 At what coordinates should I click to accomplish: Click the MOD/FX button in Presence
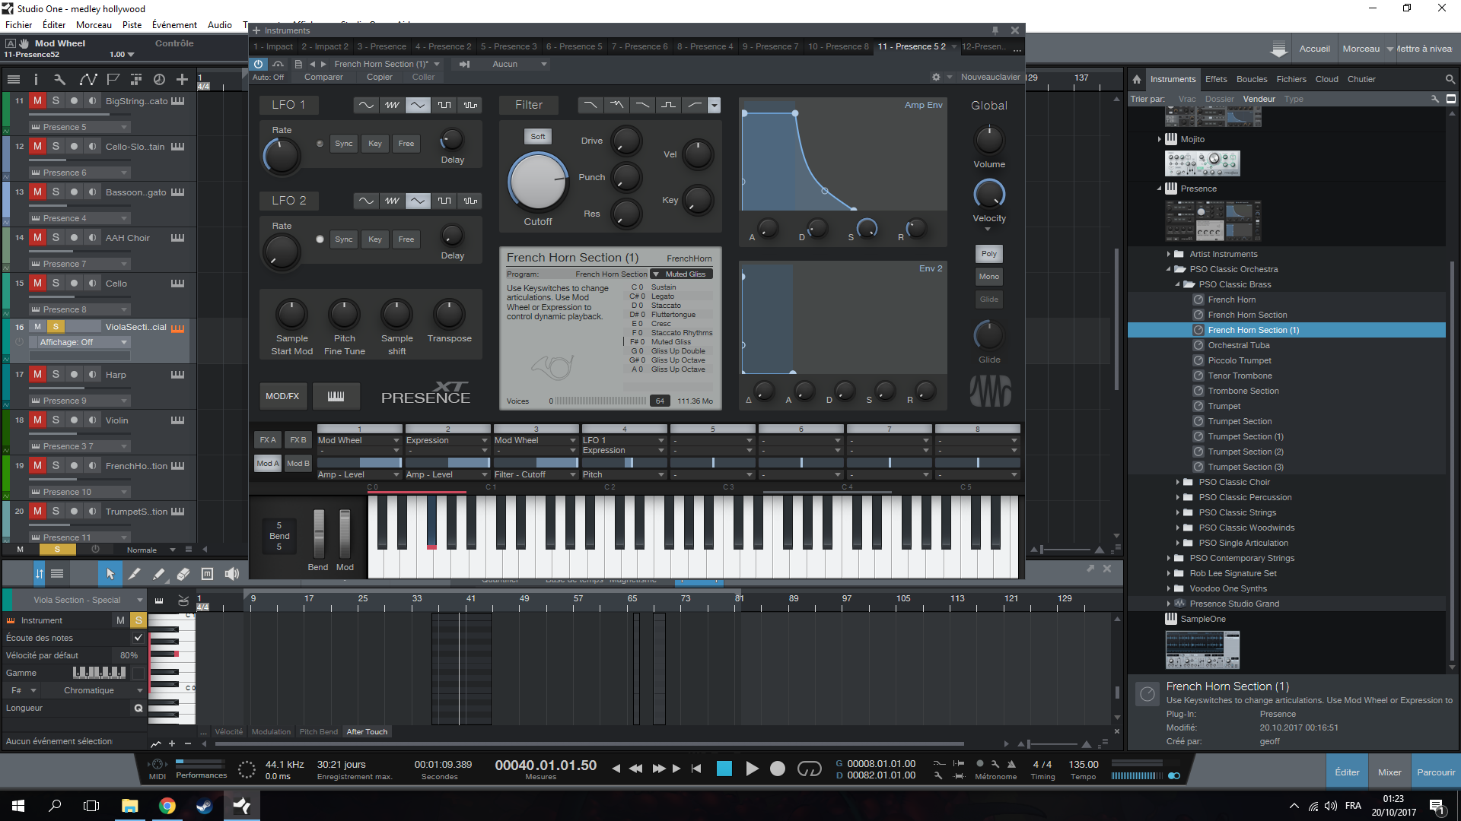coord(282,396)
